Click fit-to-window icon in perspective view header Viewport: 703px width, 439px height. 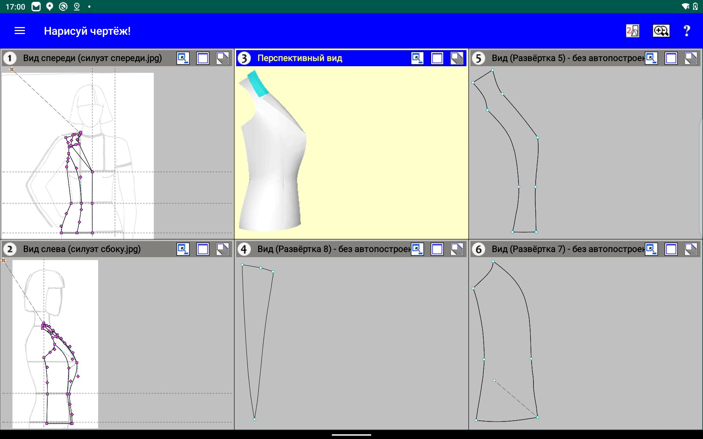417,58
